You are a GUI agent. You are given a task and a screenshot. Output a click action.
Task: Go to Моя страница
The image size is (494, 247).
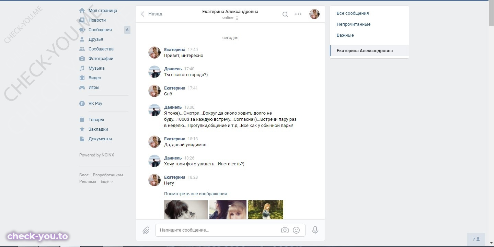coord(103,11)
